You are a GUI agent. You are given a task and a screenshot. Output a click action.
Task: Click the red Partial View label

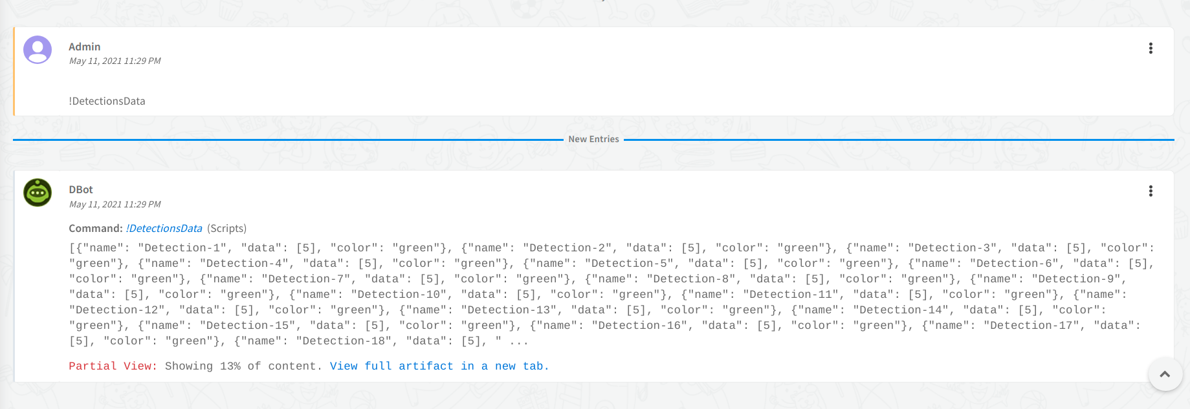click(x=113, y=366)
